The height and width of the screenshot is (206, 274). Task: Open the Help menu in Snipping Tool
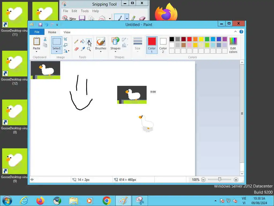click(96, 11)
